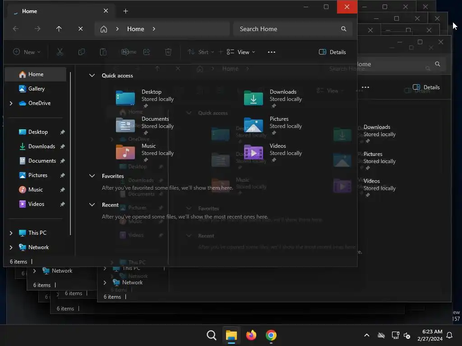
Task: Collapse the Favorites section
Action: tap(92, 176)
